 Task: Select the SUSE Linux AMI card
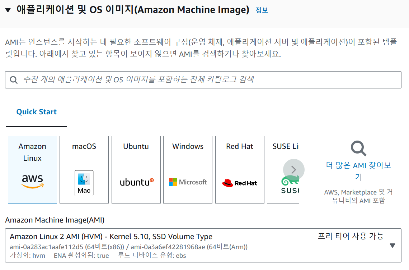click(283, 170)
